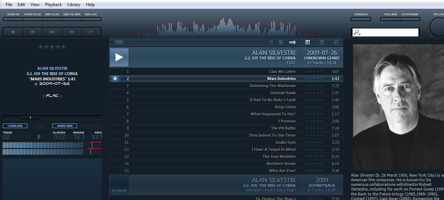The width and height of the screenshot is (444, 200).
Task: Select track Snake Eyes
Action: tap(226, 142)
